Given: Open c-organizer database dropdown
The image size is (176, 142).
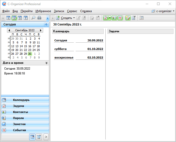Looking at the screenshot, I should tap(163, 11).
